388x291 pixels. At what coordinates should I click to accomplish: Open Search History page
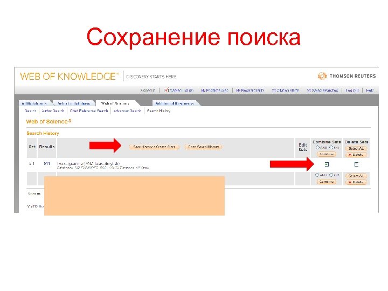click(158, 111)
